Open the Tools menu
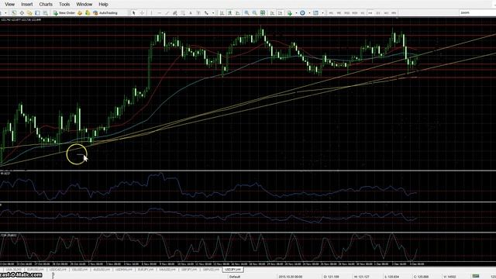 coord(64,5)
